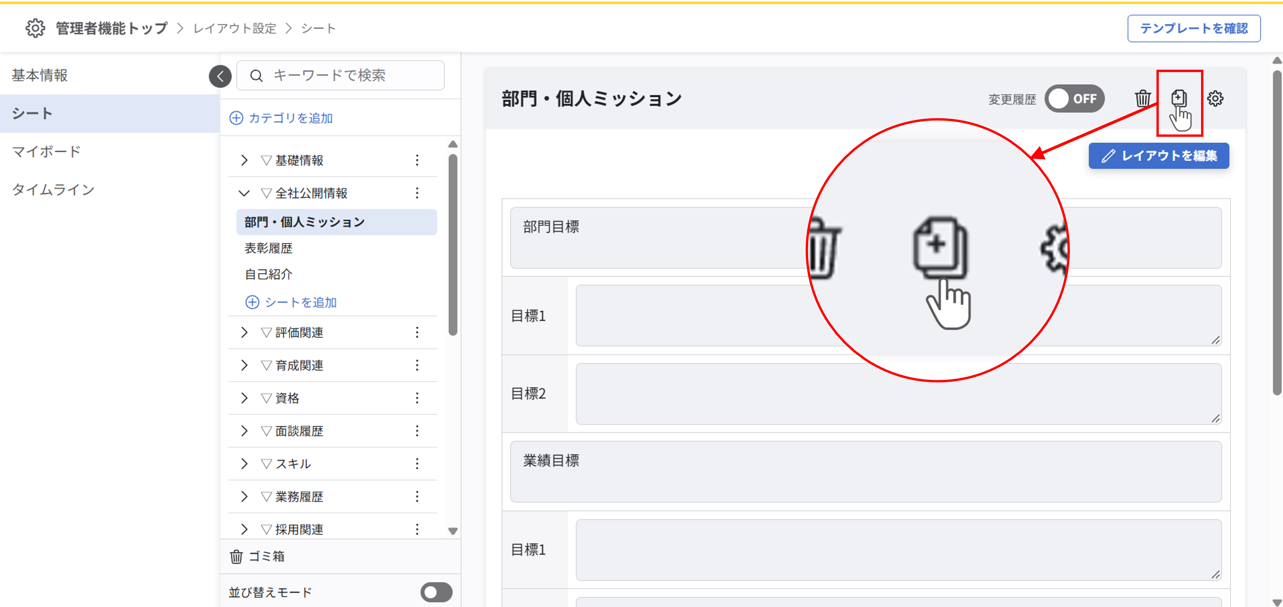Click テンプレートを確認 button
1283x607 pixels.
[x=1194, y=28]
